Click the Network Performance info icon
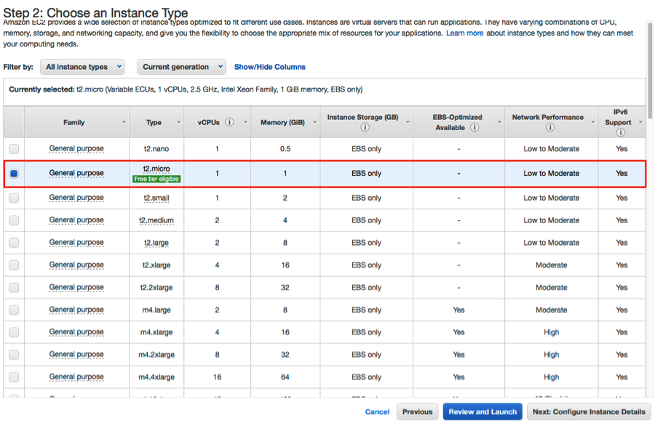 pyautogui.click(x=549, y=127)
